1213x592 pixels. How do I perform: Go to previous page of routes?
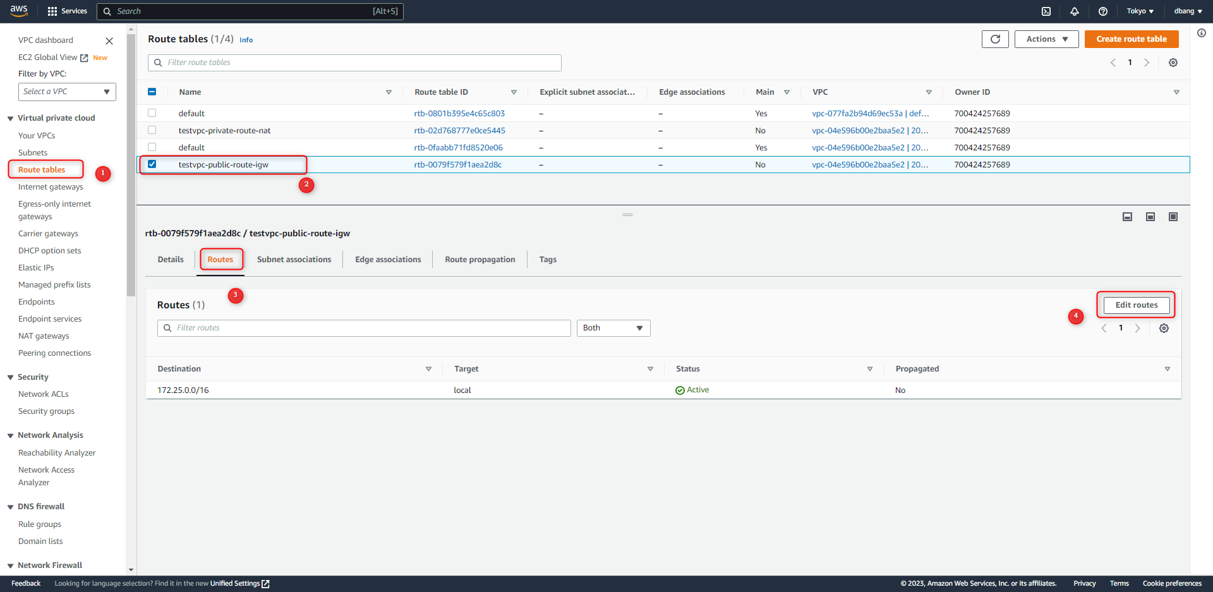pyautogui.click(x=1104, y=329)
